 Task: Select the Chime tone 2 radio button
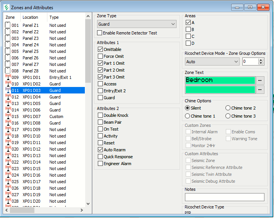228,108
